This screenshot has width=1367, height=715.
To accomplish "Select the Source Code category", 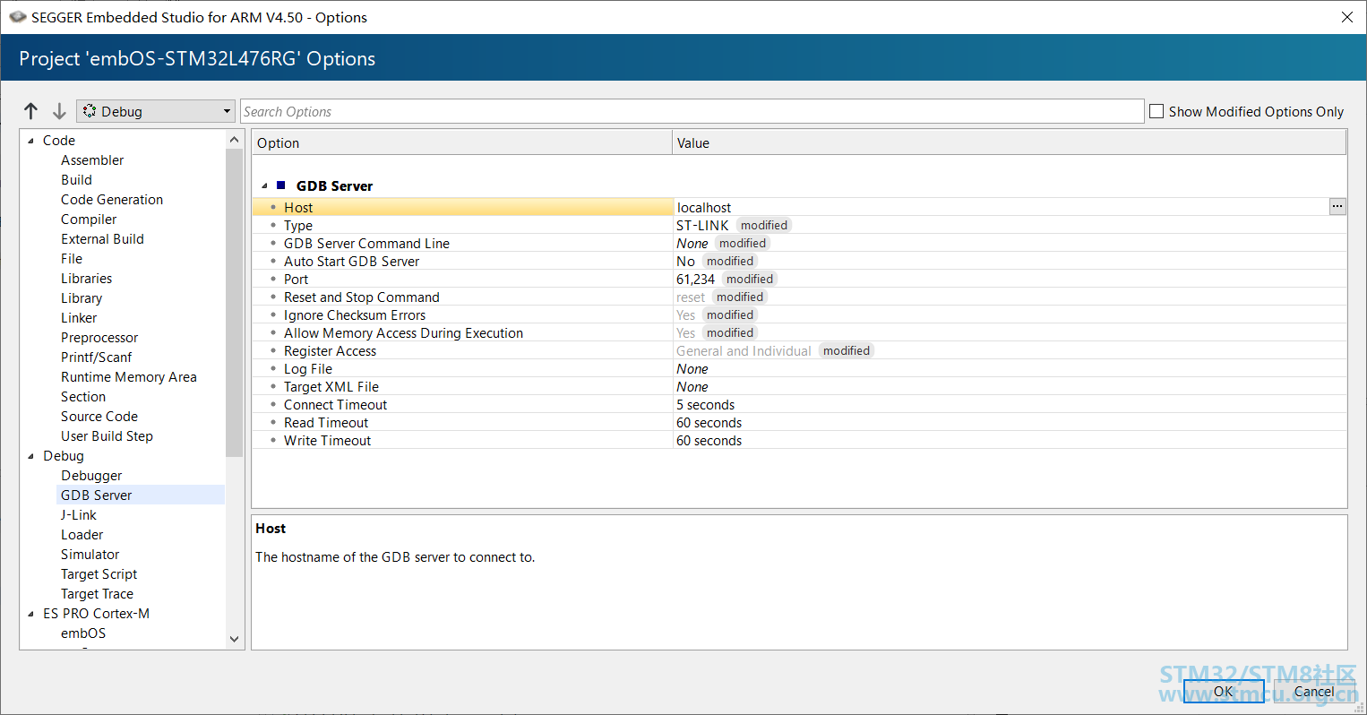I will (99, 417).
